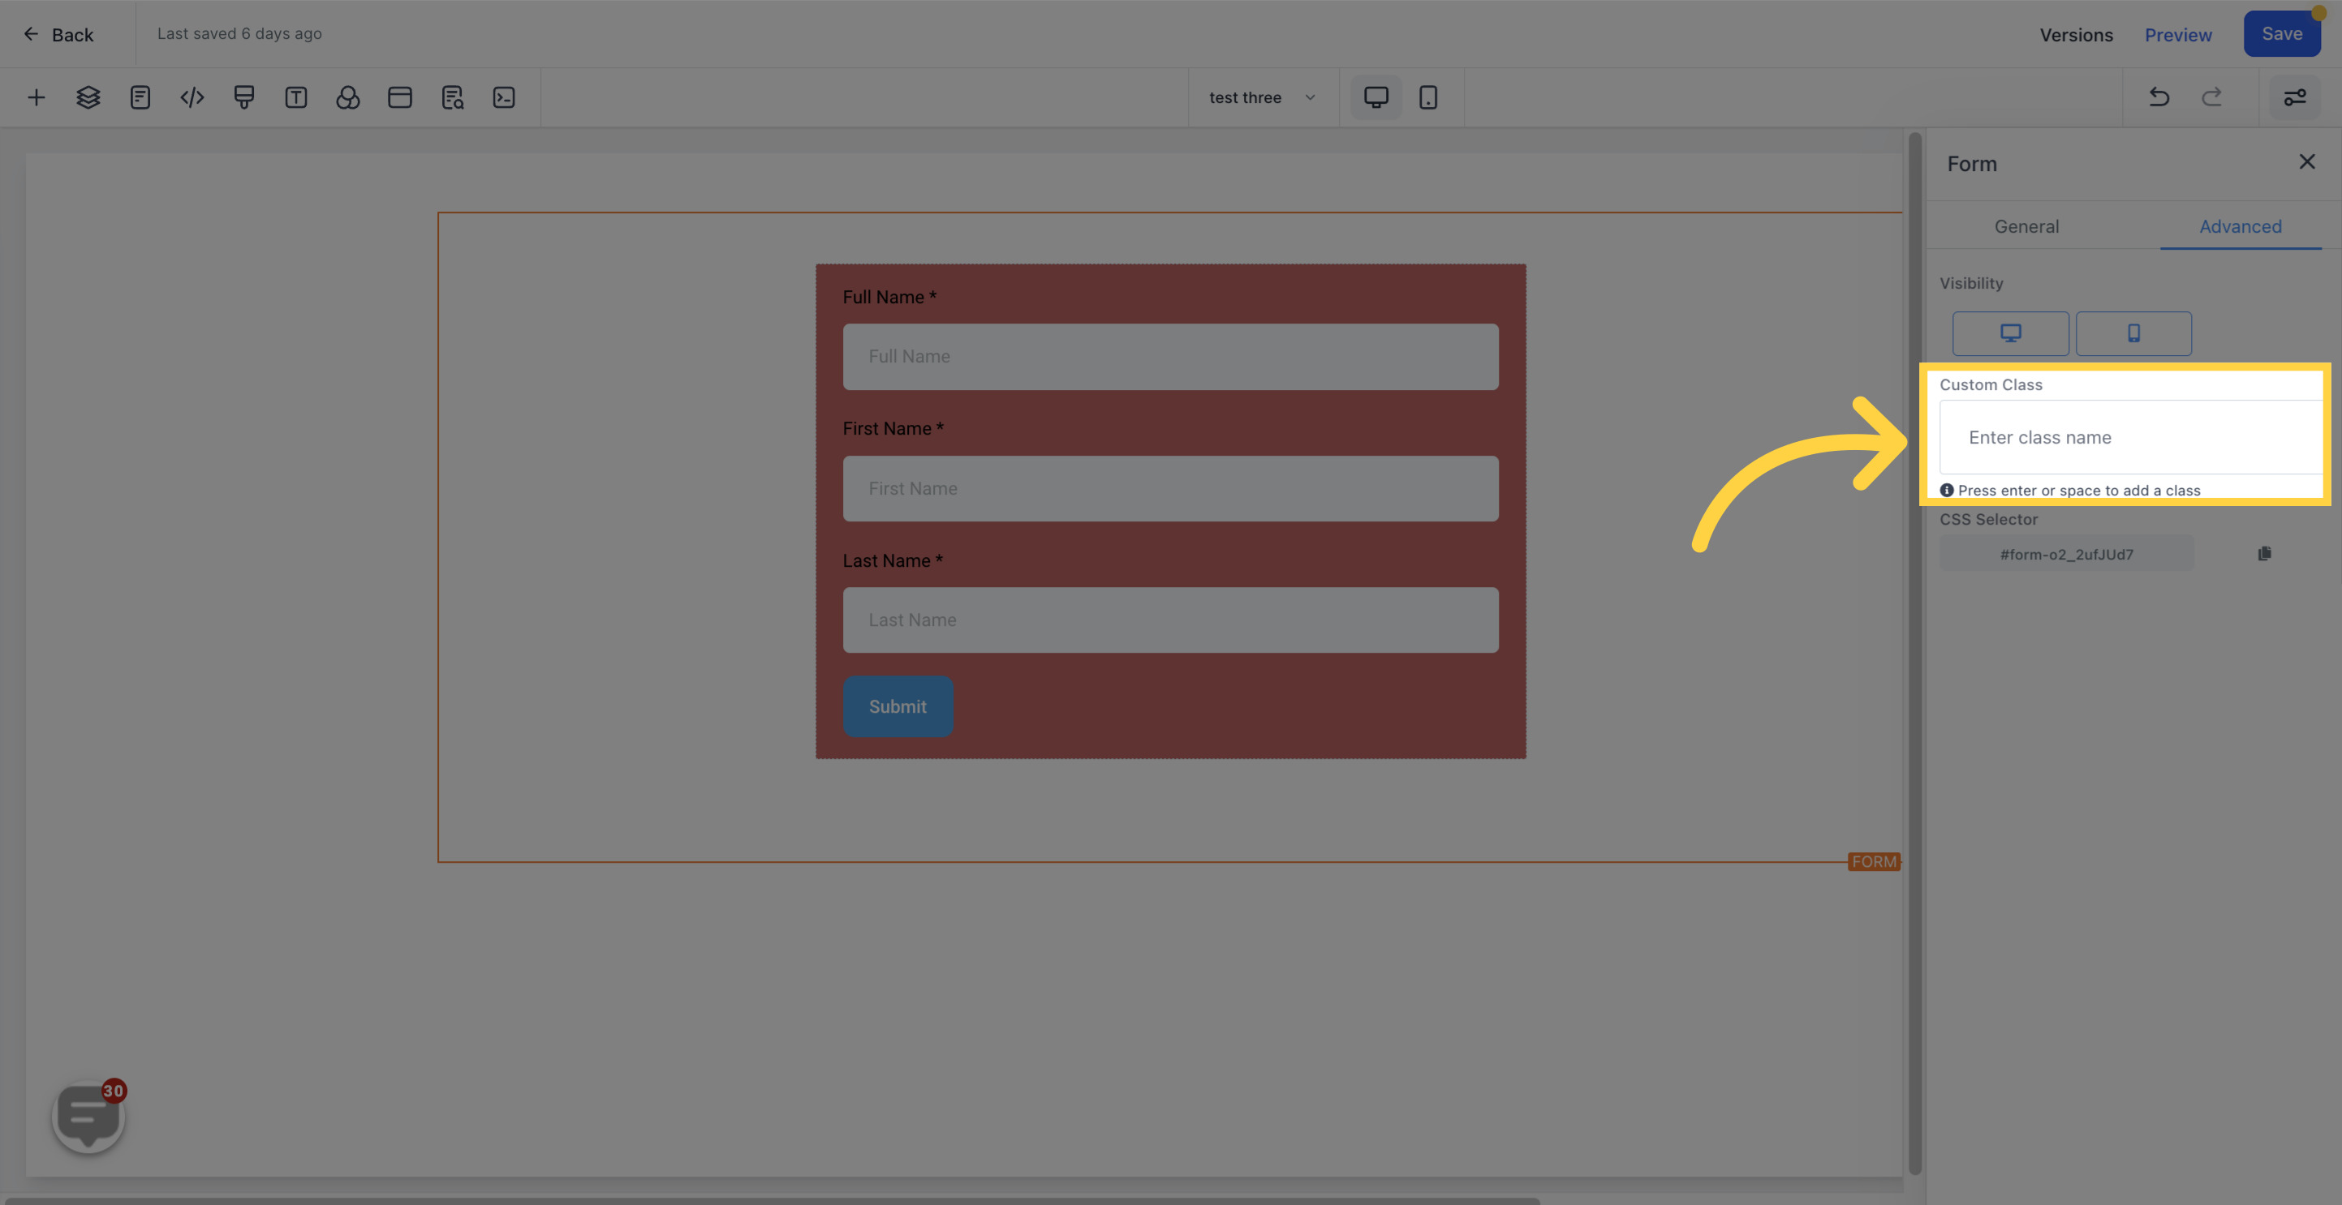Open the layers panel icon

click(x=88, y=97)
